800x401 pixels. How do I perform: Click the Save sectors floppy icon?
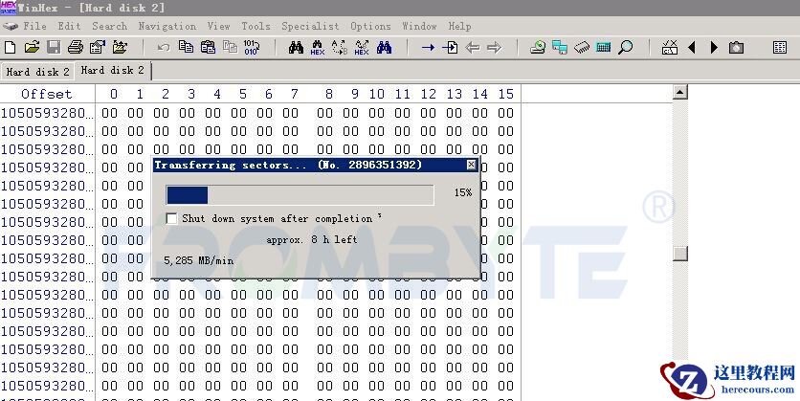[54, 48]
